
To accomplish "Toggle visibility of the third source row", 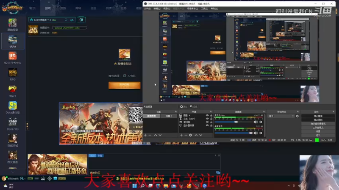I will pos(207,122).
